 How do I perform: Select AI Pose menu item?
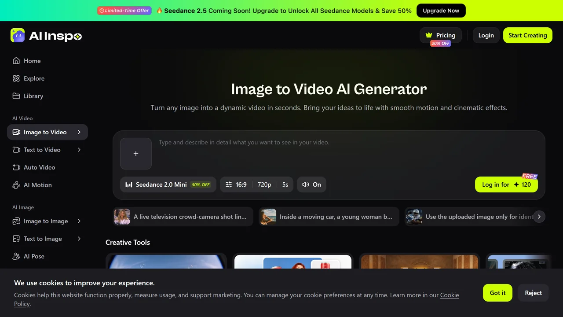pyautogui.click(x=48, y=256)
